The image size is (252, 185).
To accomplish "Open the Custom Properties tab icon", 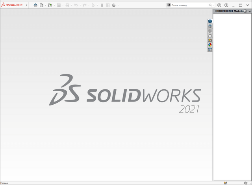I will point(210,50).
